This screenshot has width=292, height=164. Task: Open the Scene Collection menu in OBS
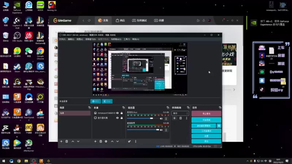click(116, 39)
